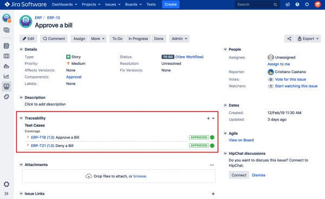Collapse the Agile section

[225, 133]
